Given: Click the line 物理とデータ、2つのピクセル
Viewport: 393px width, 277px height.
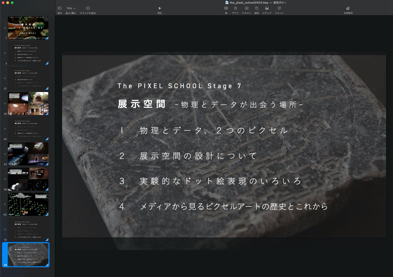Looking at the screenshot, I should (x=214, y=130).
